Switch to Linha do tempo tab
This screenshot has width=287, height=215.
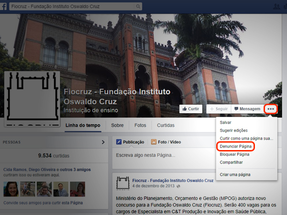coord(83,125)
